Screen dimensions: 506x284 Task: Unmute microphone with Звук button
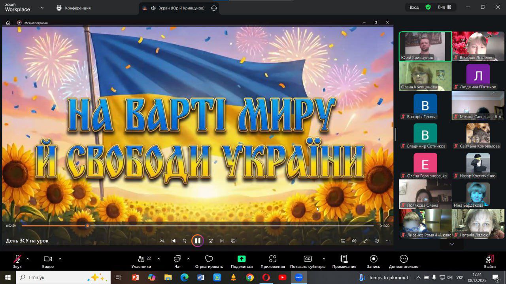coord(17,261)
